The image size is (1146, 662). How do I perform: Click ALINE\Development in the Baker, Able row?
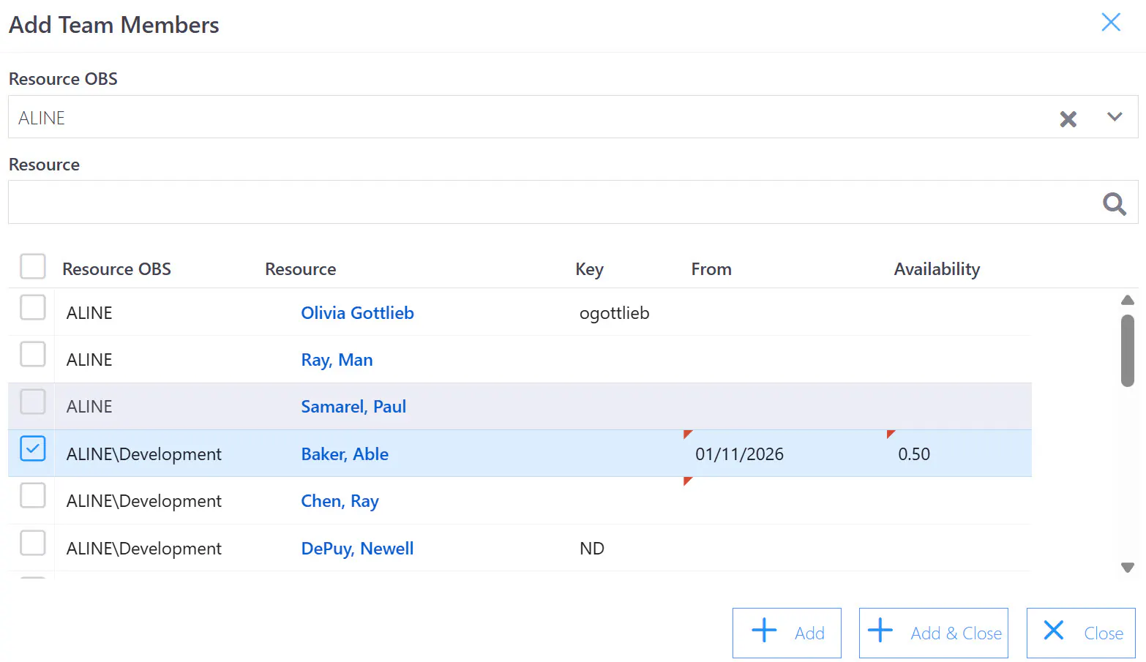(144, 454)
